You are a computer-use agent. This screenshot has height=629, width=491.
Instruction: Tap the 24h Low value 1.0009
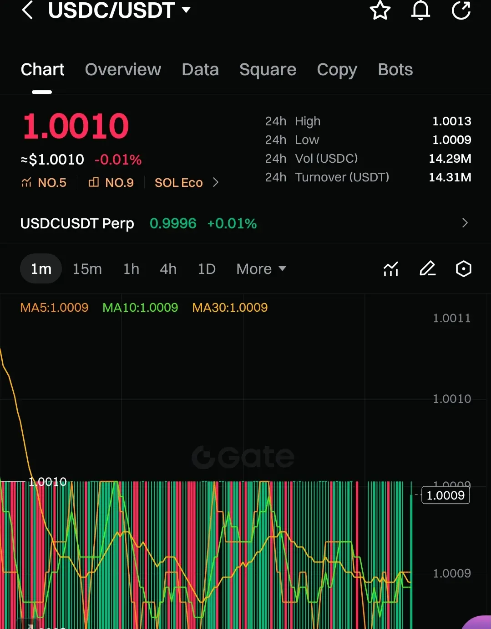point(451,140)
